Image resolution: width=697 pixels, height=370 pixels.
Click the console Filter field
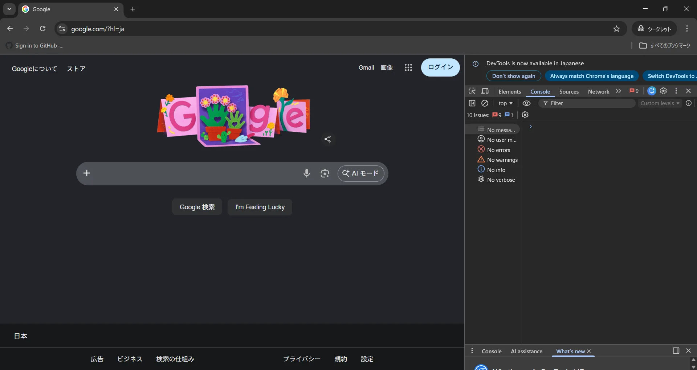[587, 103]
